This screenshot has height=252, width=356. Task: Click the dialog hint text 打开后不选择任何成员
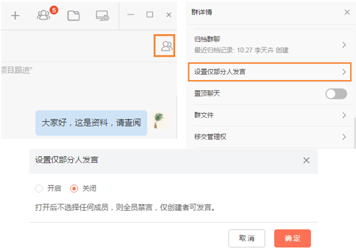pos(125,207)
